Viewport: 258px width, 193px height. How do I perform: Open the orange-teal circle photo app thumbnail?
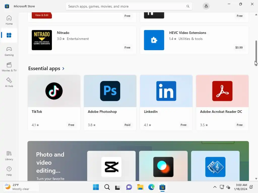click(163, 167)
